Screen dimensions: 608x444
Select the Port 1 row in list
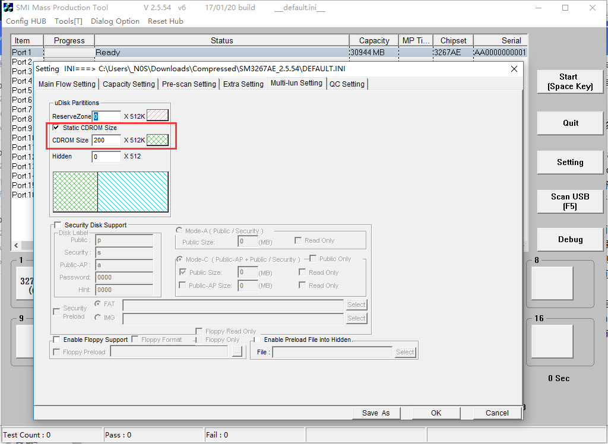[269, 52]
